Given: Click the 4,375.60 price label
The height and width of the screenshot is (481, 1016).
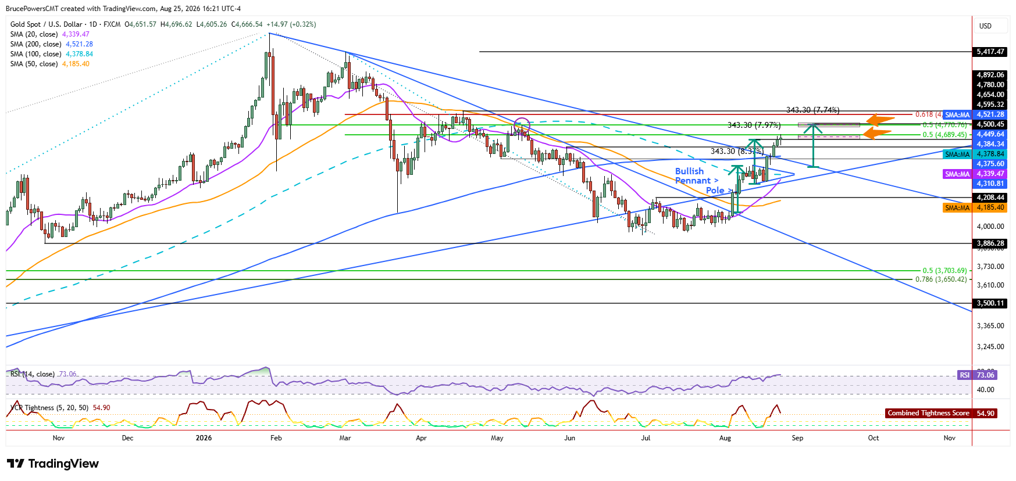Looking at the screenshot, I should [x=990, y=164].
